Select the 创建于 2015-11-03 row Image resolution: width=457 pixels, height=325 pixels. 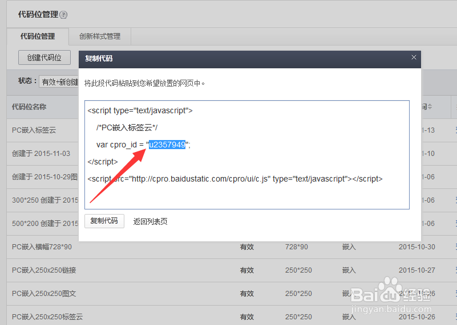[x=41, y=154]
